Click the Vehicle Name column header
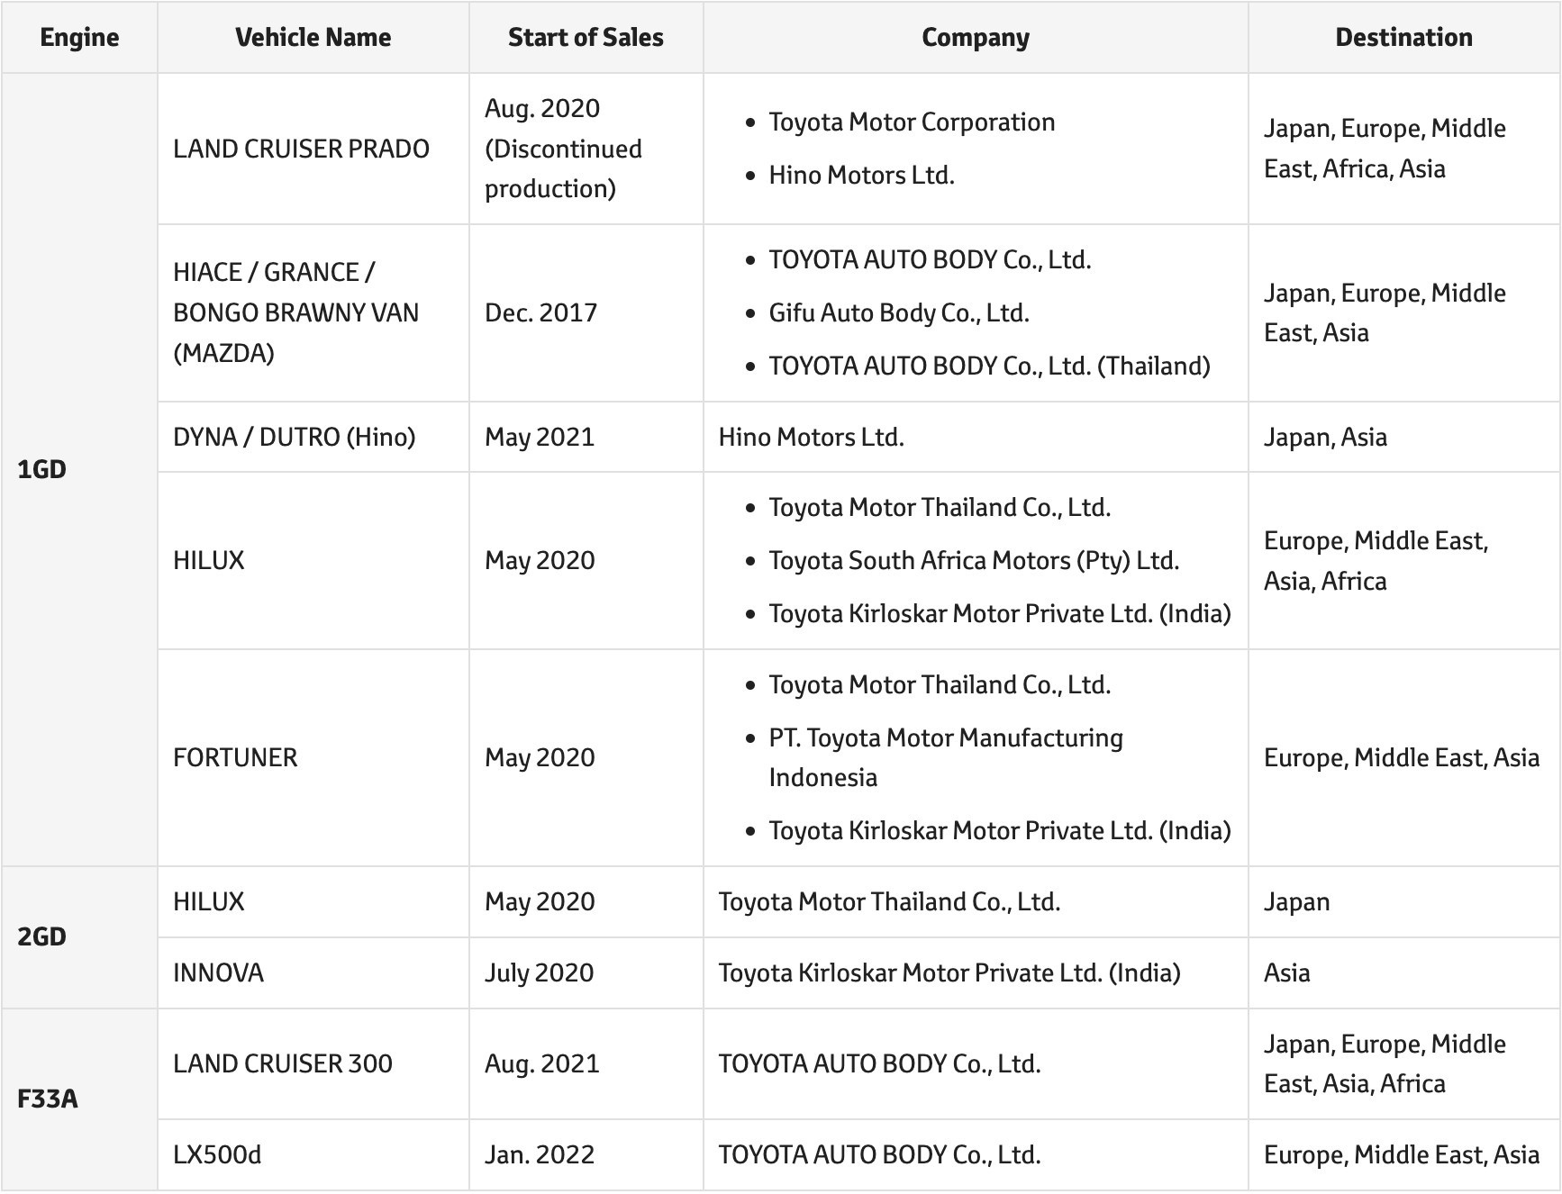 [313, 37]
